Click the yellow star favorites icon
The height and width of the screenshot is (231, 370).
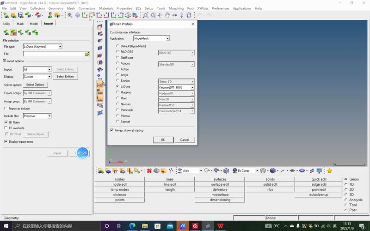tap(330, 170)
